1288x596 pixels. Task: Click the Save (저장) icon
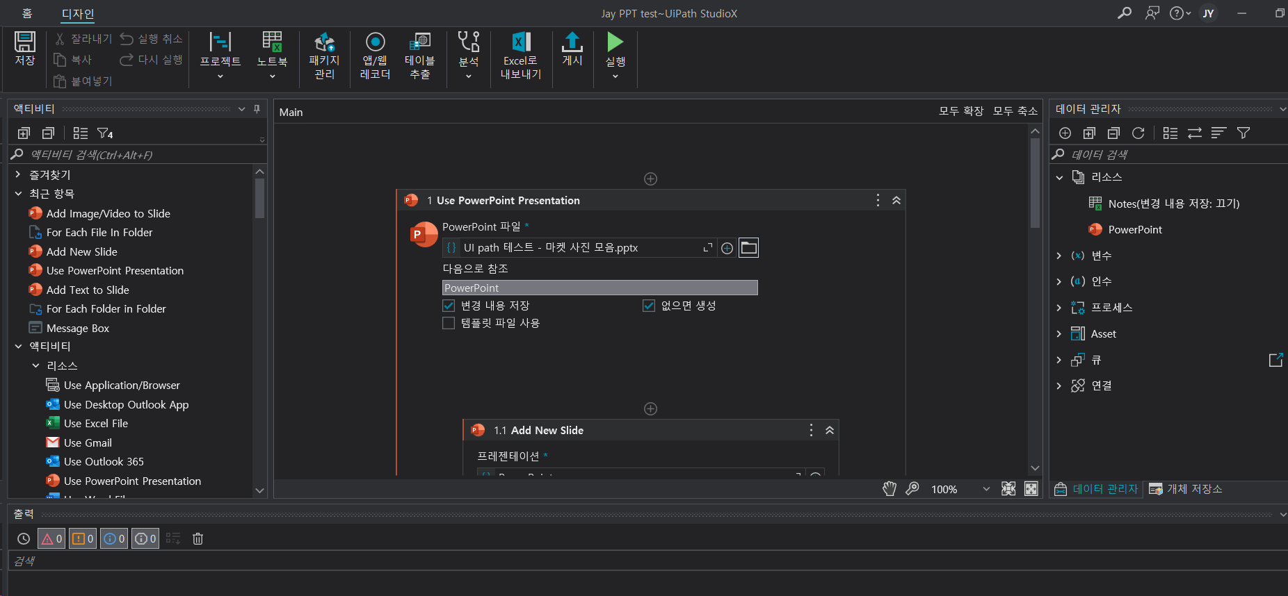point(25,49)
